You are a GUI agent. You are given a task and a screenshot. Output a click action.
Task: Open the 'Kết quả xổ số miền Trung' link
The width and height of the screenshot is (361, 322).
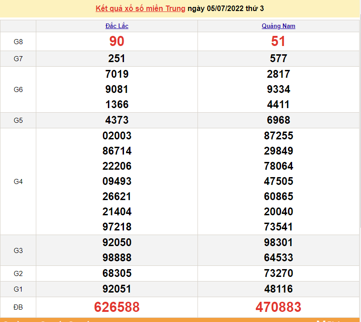click(140, 9)
